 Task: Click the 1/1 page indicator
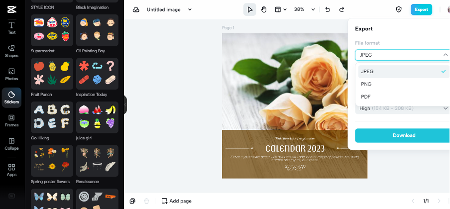(426, 201)
